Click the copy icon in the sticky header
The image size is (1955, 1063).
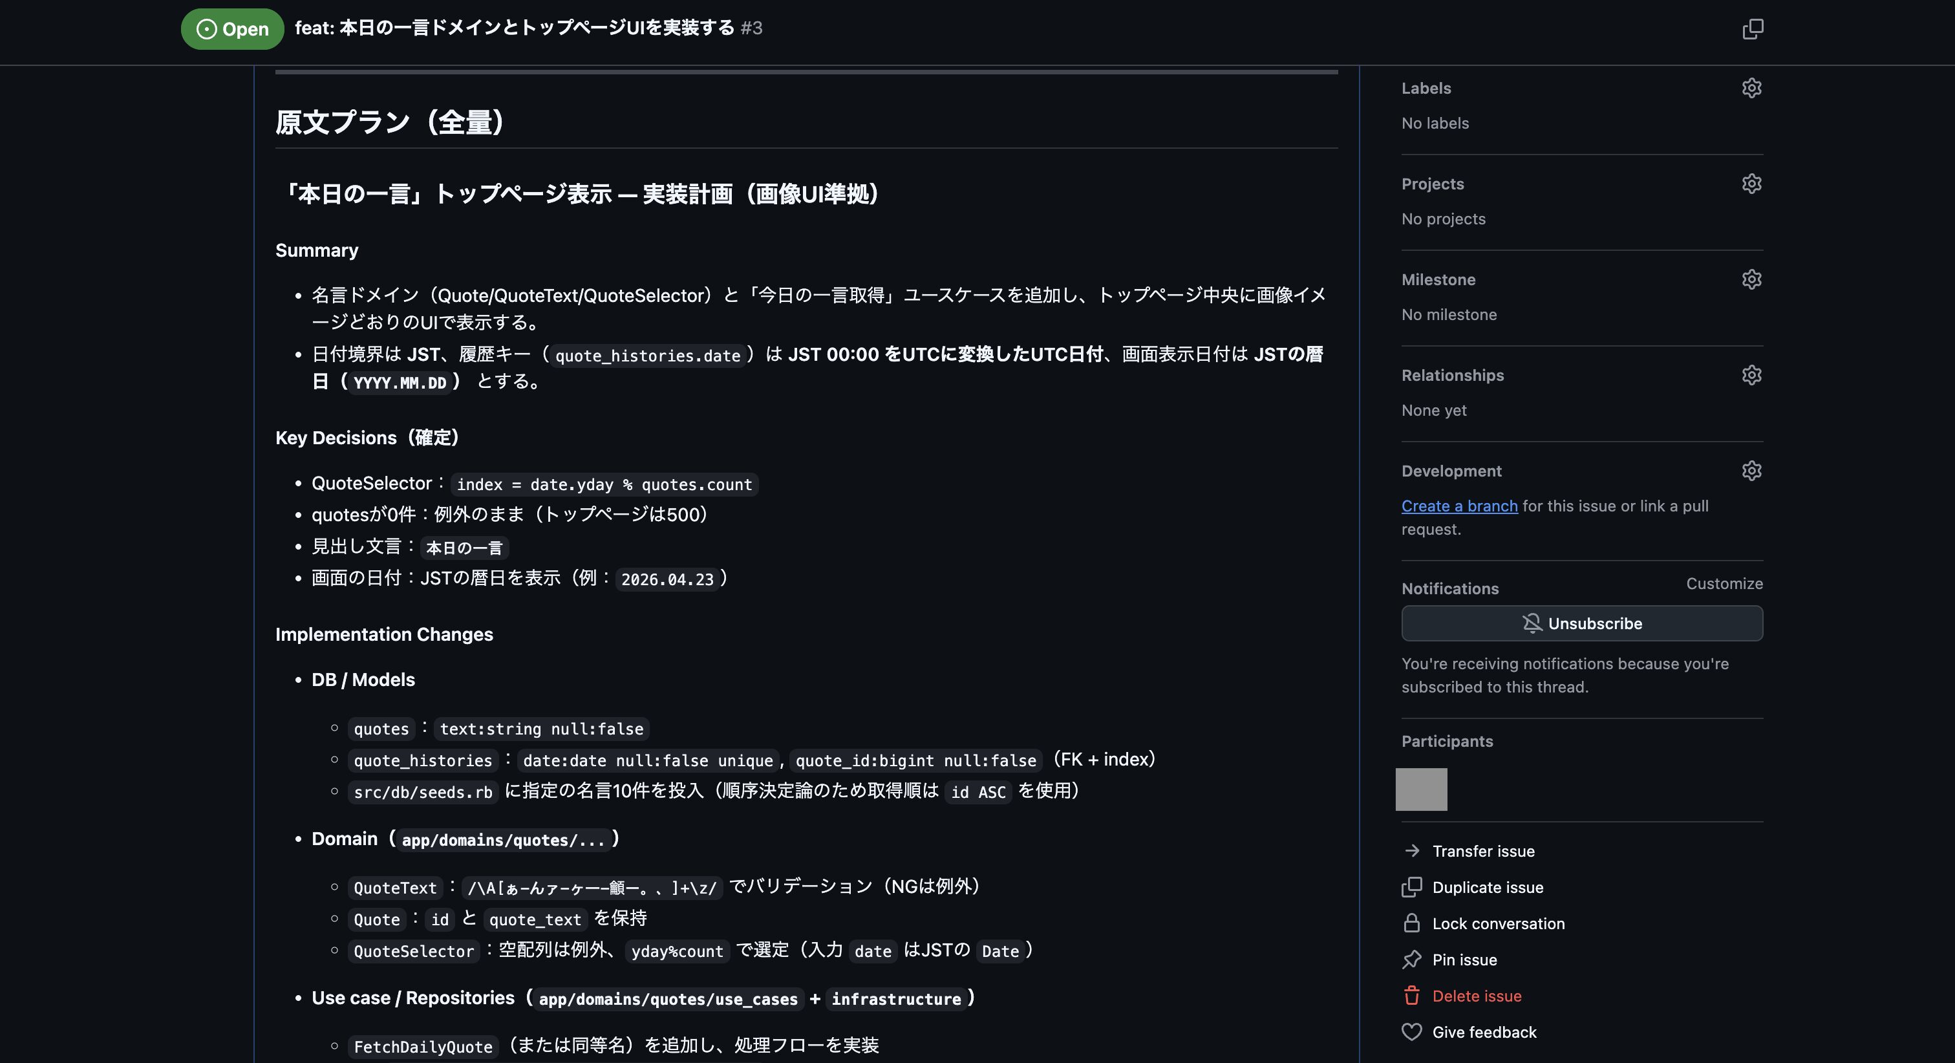1753,29
